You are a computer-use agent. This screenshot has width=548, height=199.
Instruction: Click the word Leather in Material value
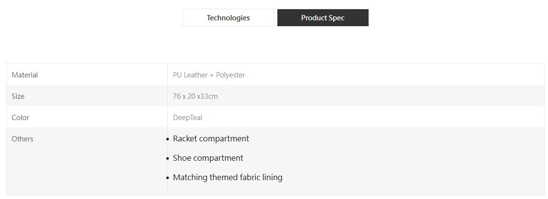coord(195,75)
